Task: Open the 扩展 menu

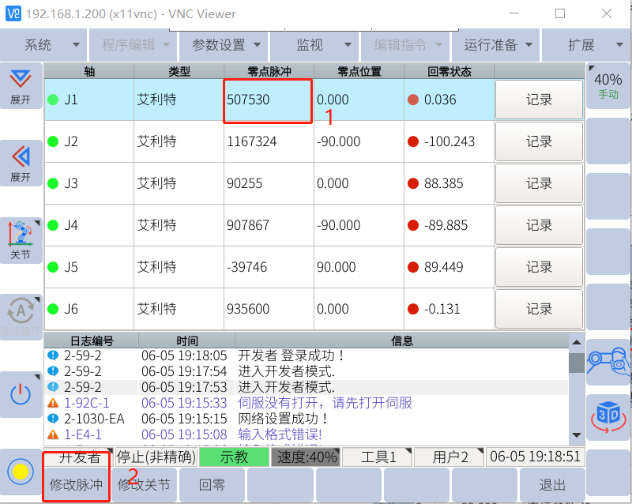Action: [x=588, y=45]
